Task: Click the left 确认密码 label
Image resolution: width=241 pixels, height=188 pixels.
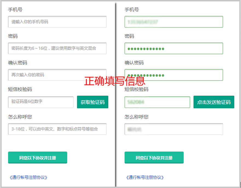Action: [18, 63]
